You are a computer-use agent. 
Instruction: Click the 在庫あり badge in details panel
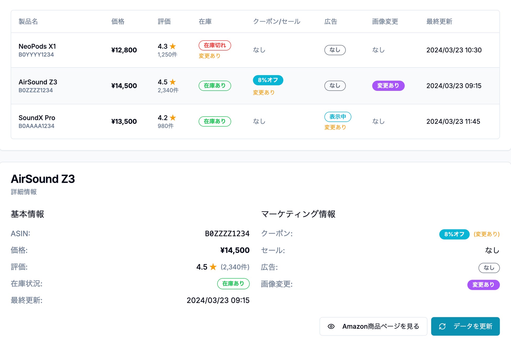coord(233,284)
